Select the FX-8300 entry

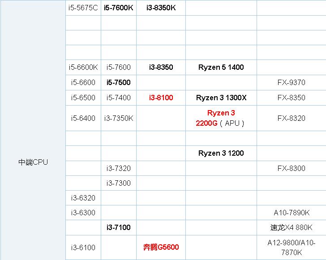(291, 168)
